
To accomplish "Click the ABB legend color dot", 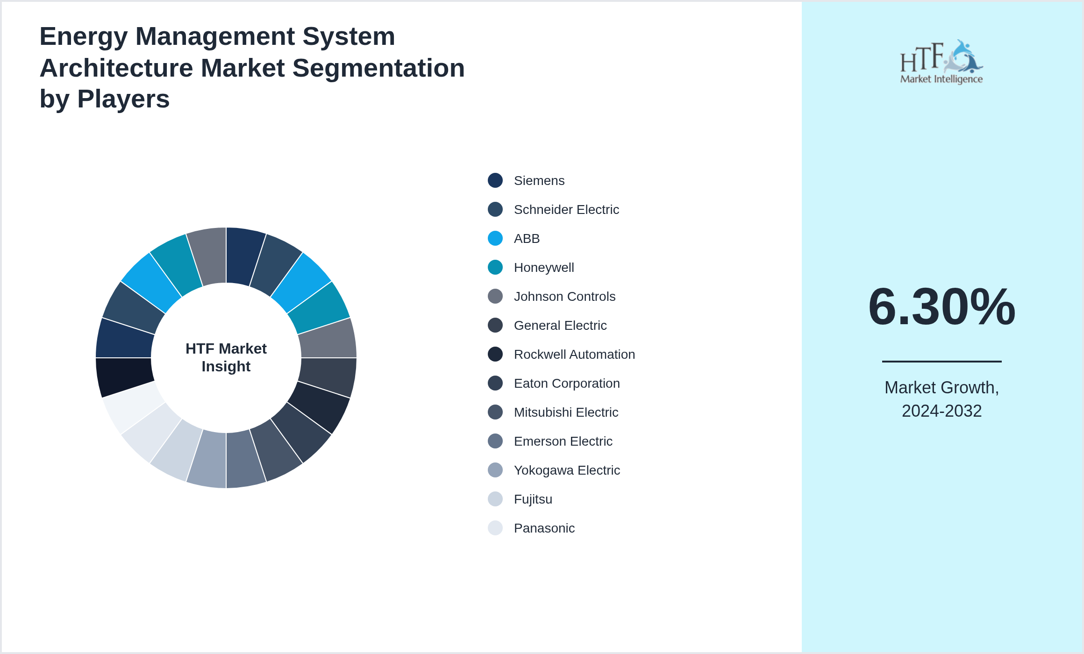I will pyautogui.click(x=495, y=238).
